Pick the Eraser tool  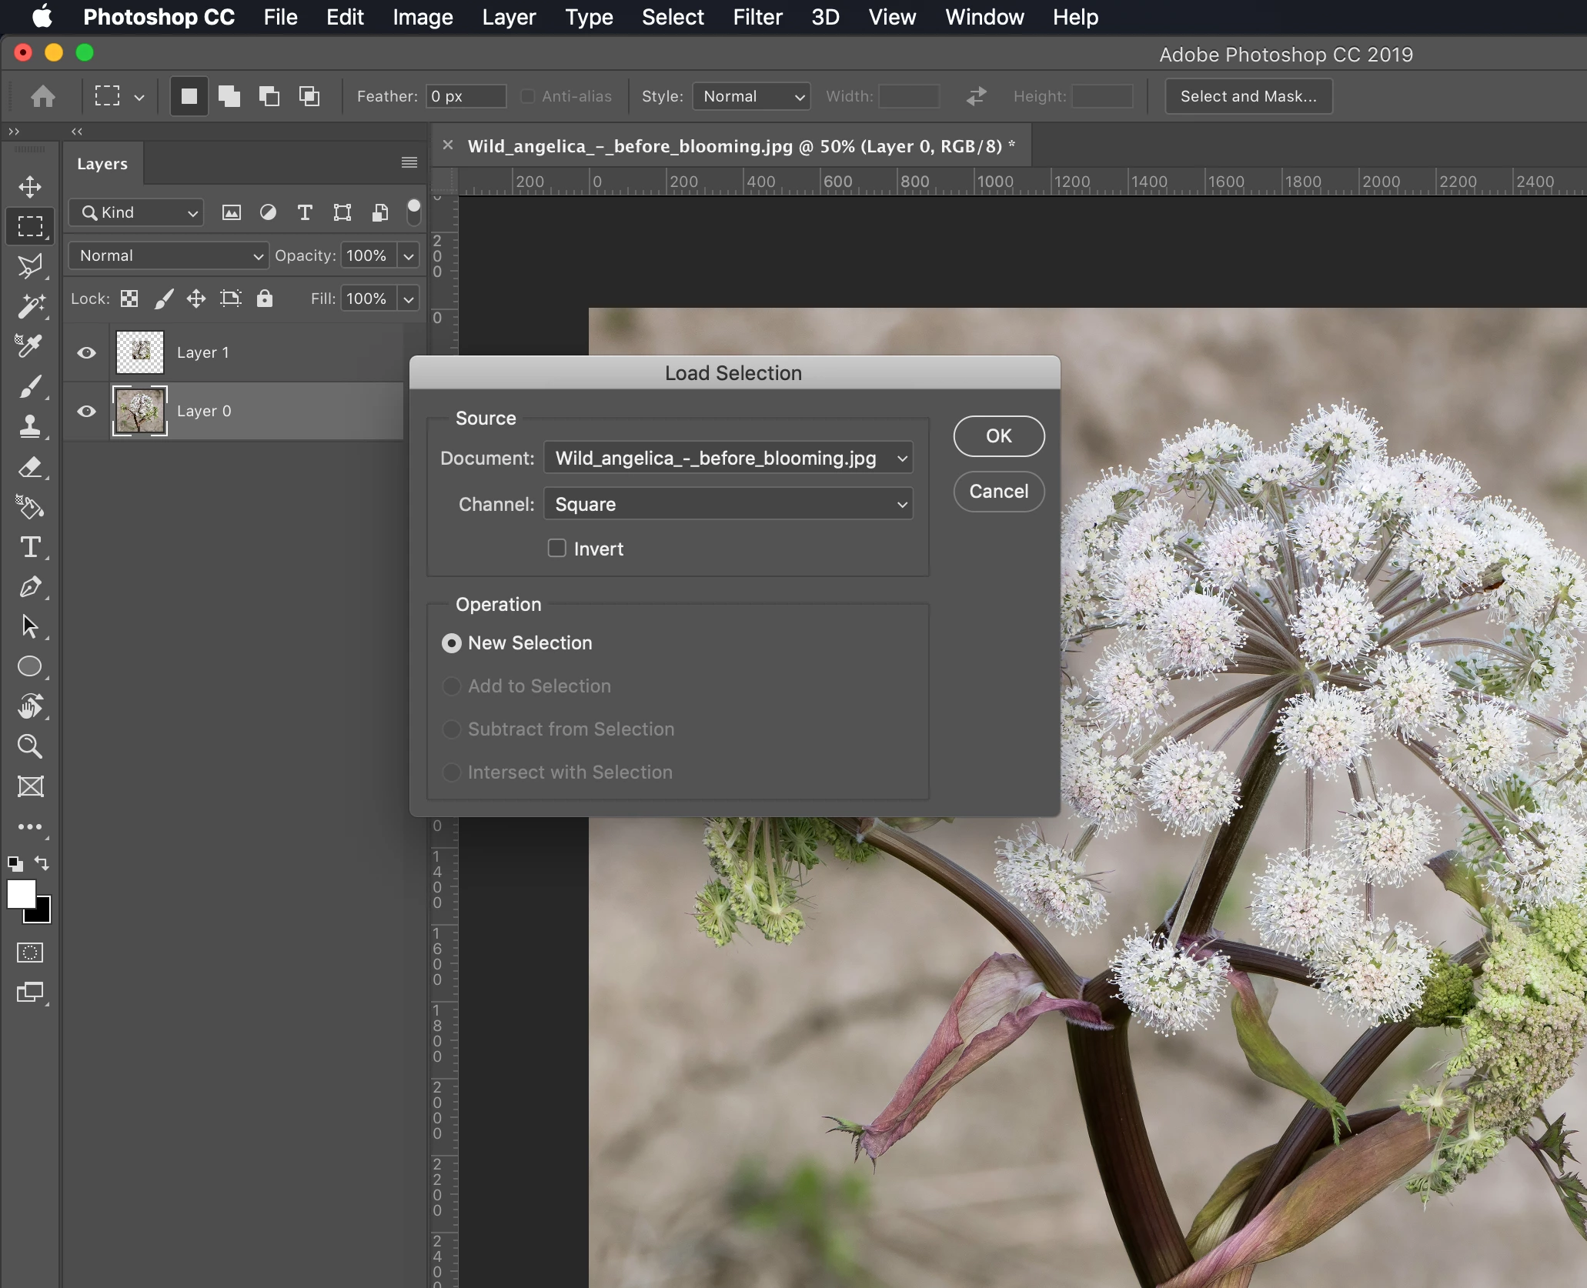coord(30,467)
